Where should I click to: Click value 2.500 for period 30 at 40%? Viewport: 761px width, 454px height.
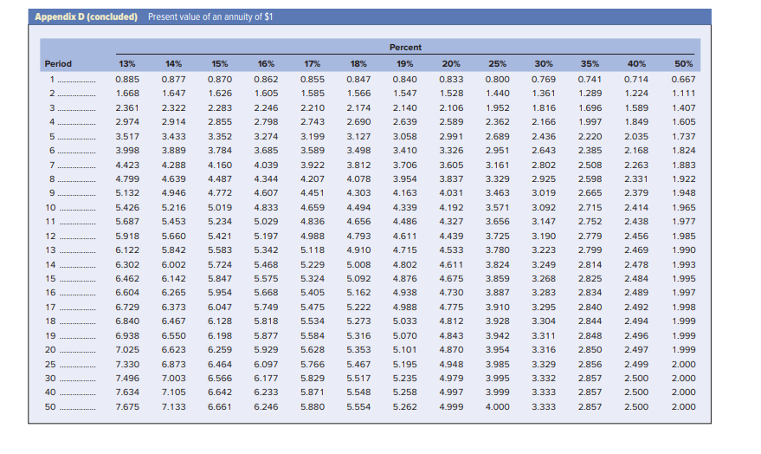click(636, 379)
